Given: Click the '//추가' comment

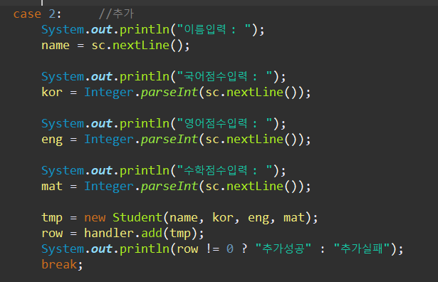Looking at the screenshot, I should [x=117, y=14].
